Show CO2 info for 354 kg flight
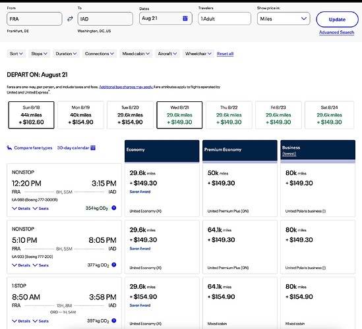This screenshot has height=329, width=362. point(114,208)
